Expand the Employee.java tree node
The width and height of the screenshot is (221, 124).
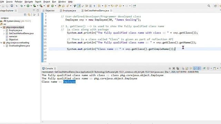[4, 30]
